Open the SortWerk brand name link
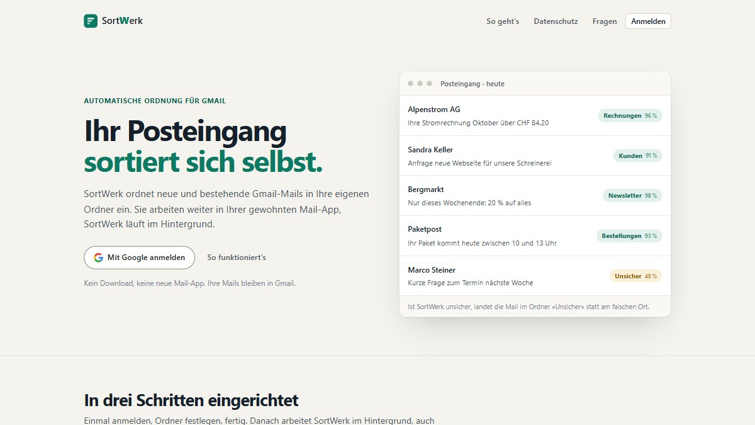The width and height of the screenshot is (755, 425). pos(122,21)
